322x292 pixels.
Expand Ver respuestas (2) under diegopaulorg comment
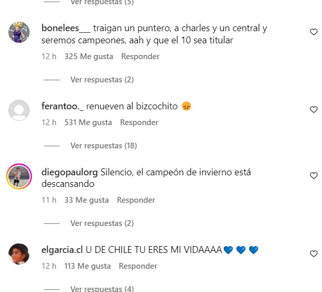tap(102, 223)
